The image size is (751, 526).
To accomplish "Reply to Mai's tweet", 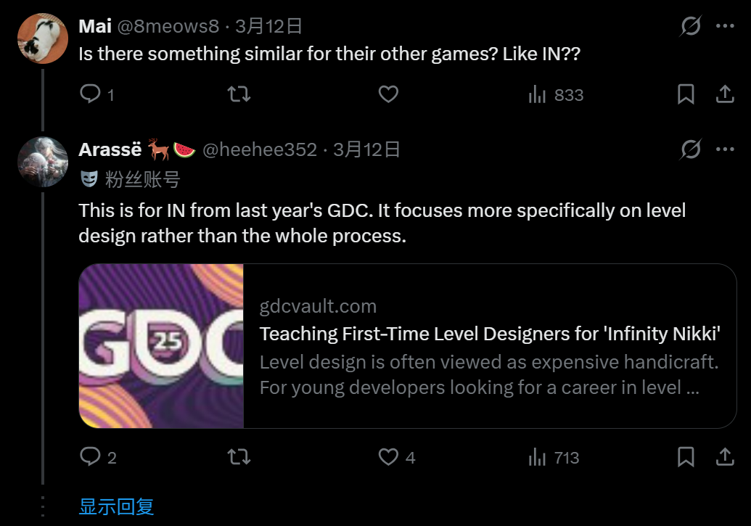I will (x=90, y=94).
